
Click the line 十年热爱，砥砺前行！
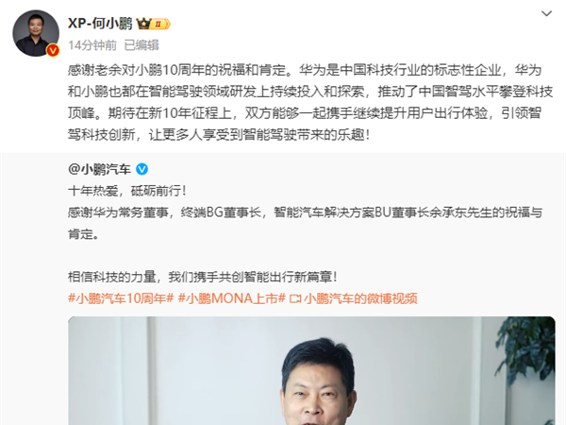click(127, 191)
